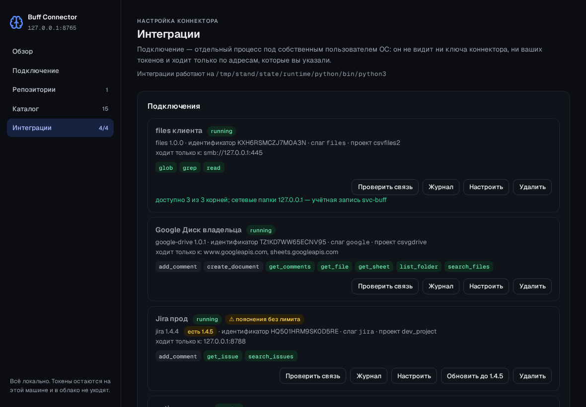Click the Обновить до 1.4.5 button
This screenshot has height=407, width=586.
pyautogui.click(x=475, y=376)
